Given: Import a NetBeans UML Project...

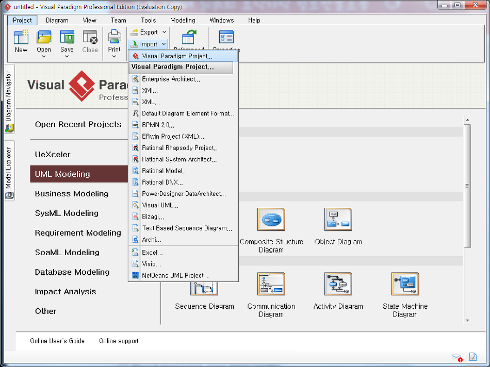Looking at the screenshot, I should [183, 275].
